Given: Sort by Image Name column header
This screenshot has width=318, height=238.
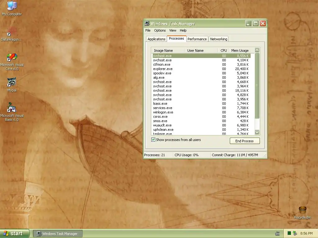Looking at the screenshot, I should point(168,51).
